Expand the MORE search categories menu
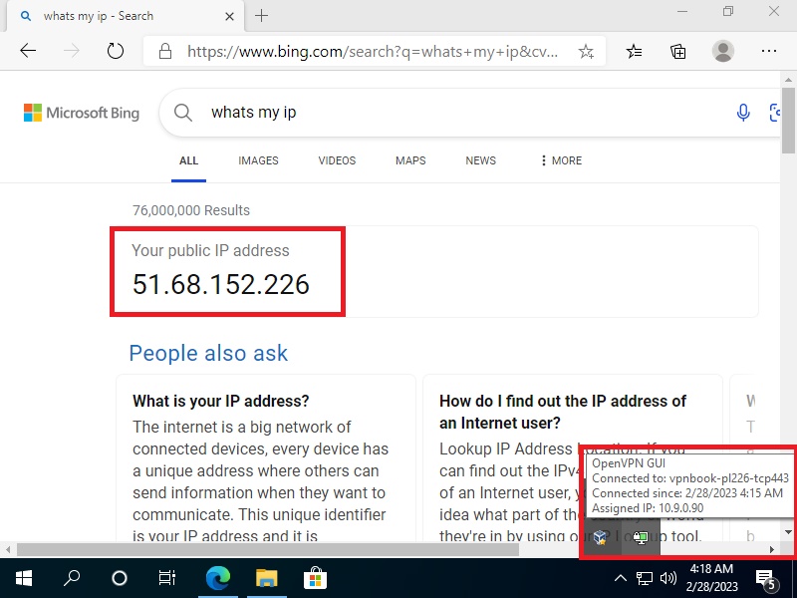 [561, 160]
